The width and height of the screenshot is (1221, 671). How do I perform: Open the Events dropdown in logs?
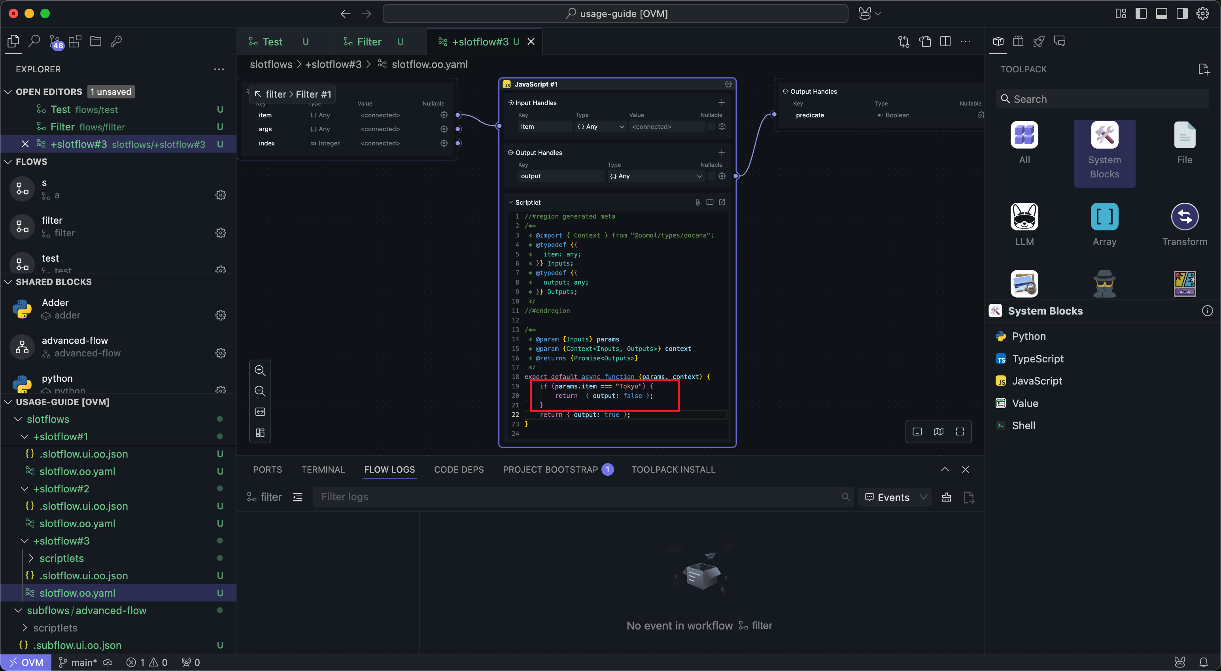point(895,497)
